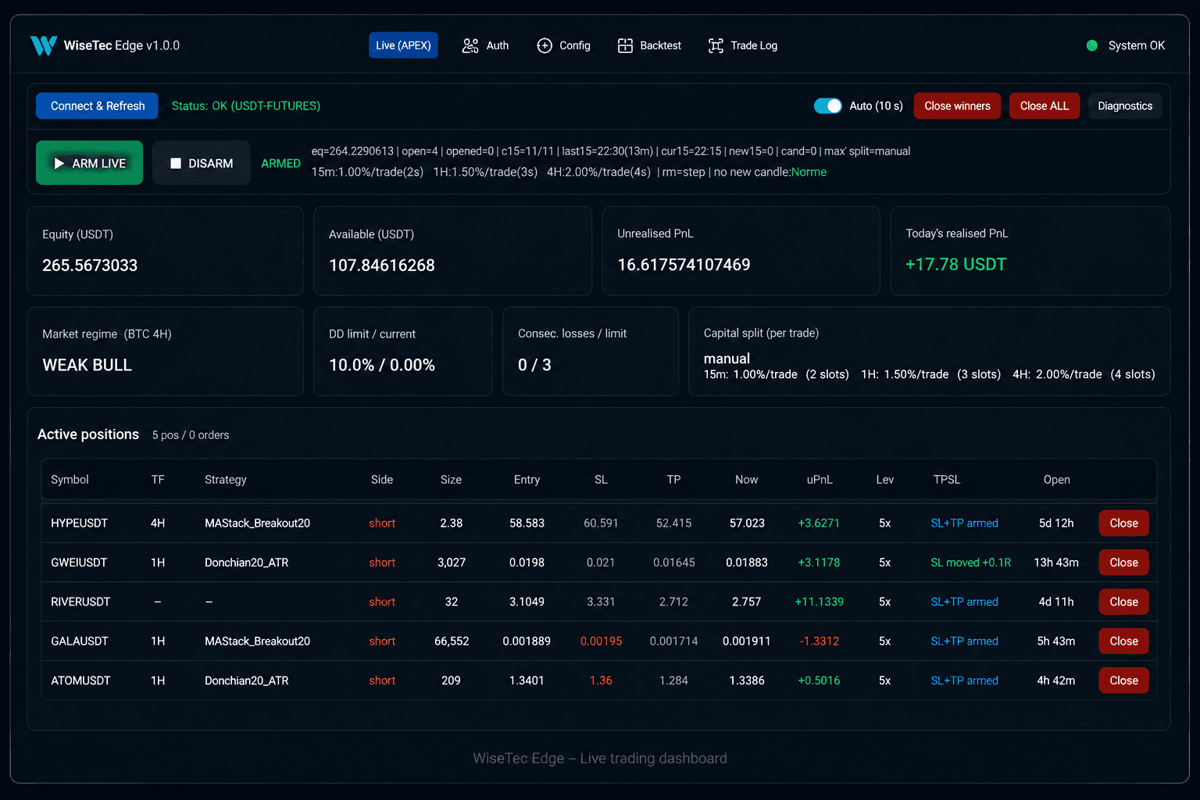
Task: Click the Trade Log scan icon
Action: tap(716, 45)
